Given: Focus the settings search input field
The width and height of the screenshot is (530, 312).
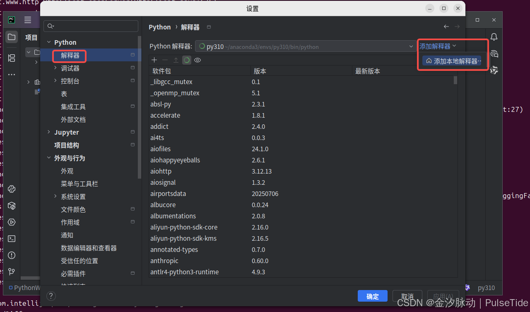Looking at the screenshot, I should click(x=91, y=26).
